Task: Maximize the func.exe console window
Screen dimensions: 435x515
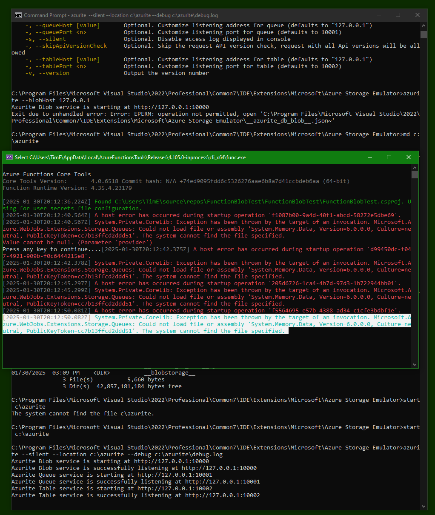Action: (389, 157)
